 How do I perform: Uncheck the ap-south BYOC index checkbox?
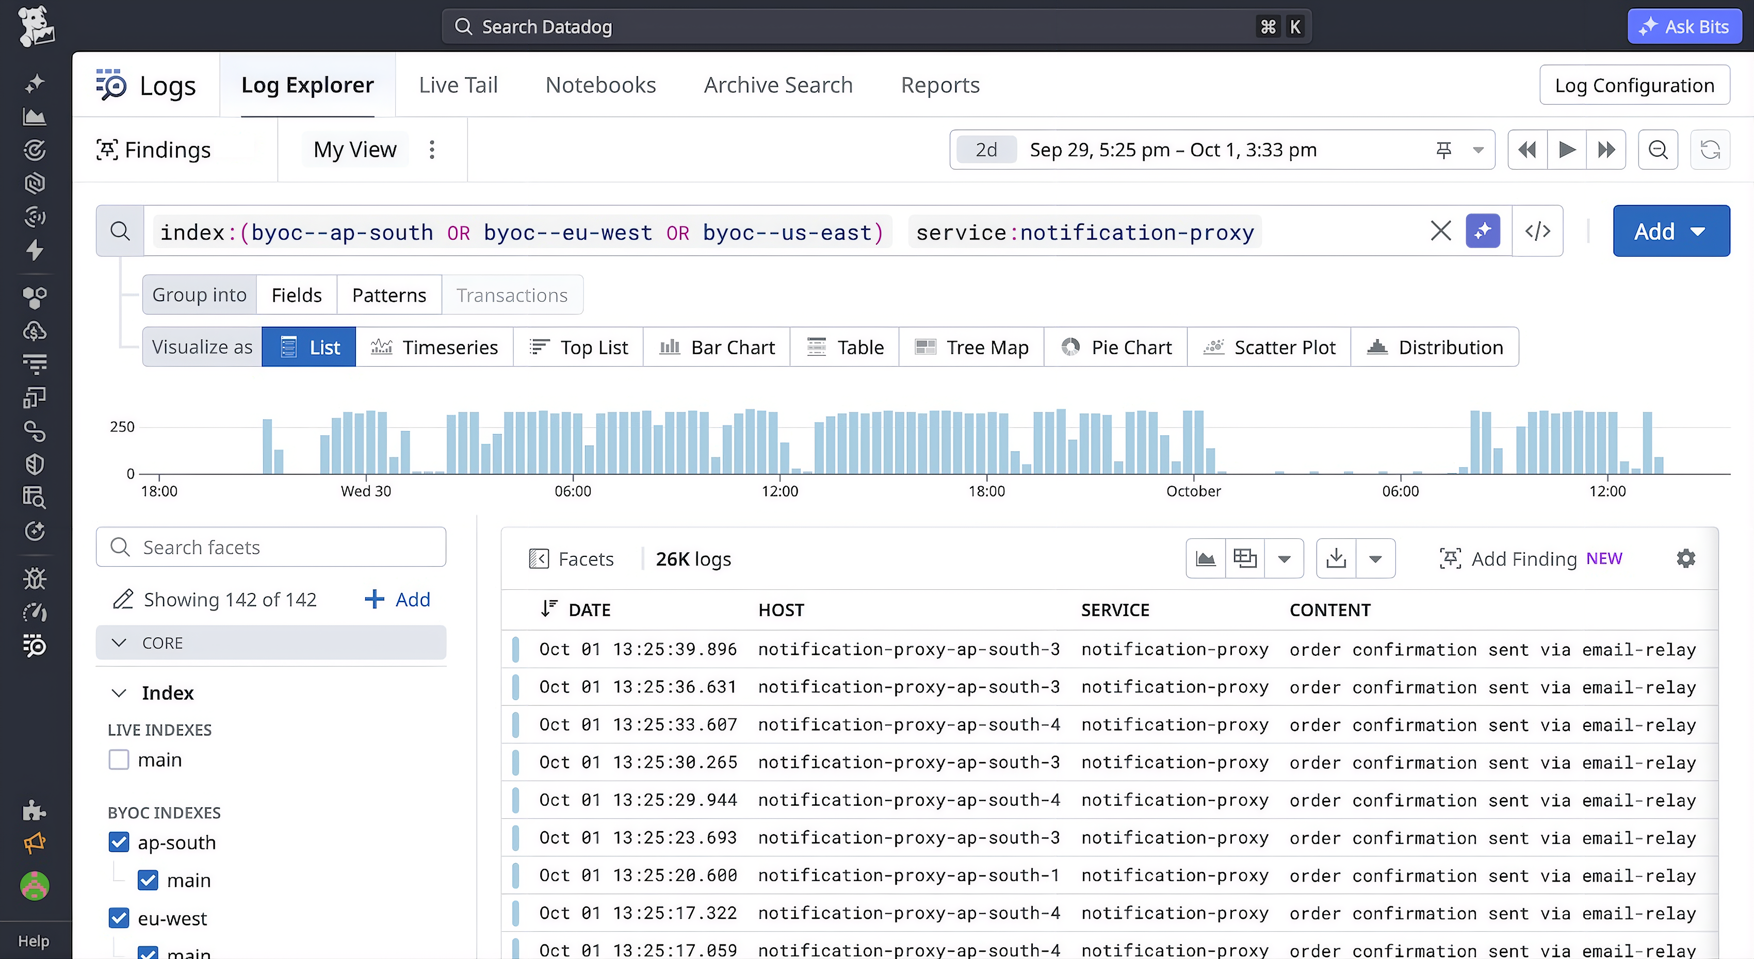[x=119, y=842]
